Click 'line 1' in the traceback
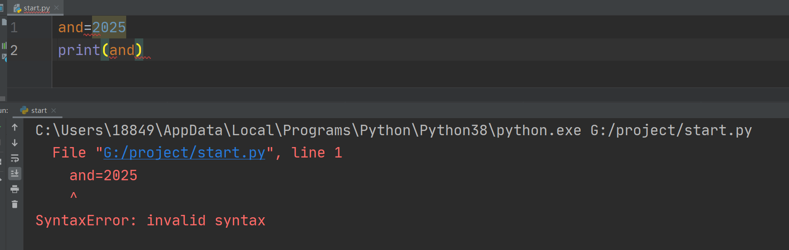This screenshot has height=250, width=789. tap(316, 153)
